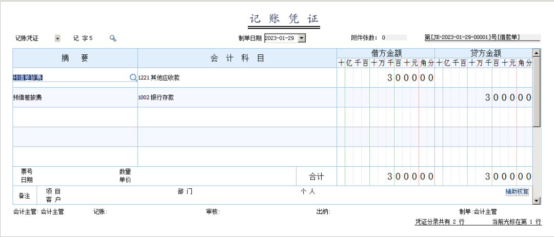
Task: Open the JK-2023-01-29-00001 借款单 link
Action: click(x=482, y=37)
